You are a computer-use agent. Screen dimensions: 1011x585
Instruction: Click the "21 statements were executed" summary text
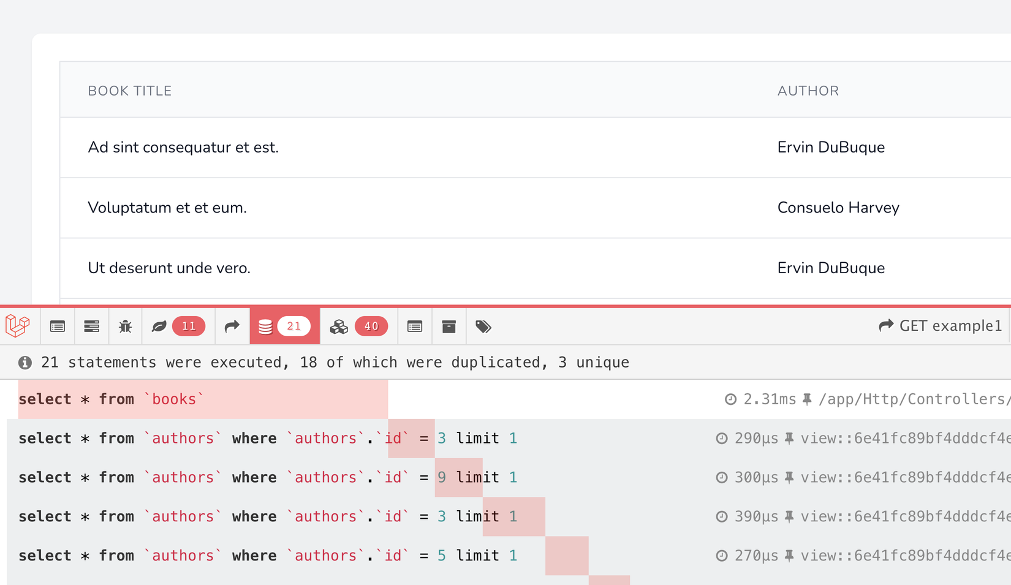pos(335,363)
